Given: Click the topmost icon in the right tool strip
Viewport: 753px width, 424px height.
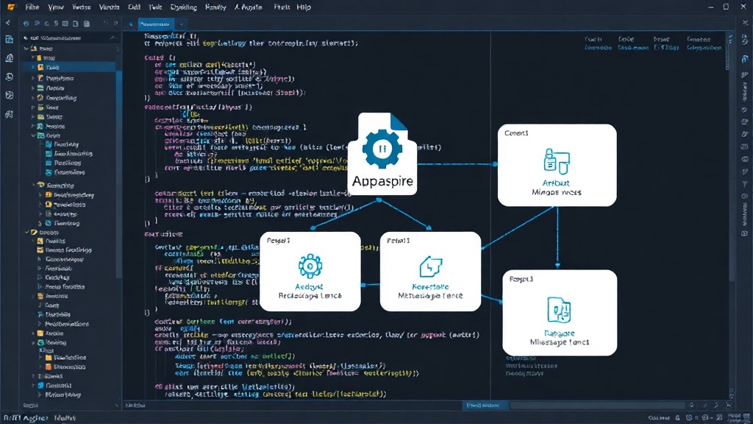Looking at the screenshot, I should pyautogui.click(x=745, y=41).
